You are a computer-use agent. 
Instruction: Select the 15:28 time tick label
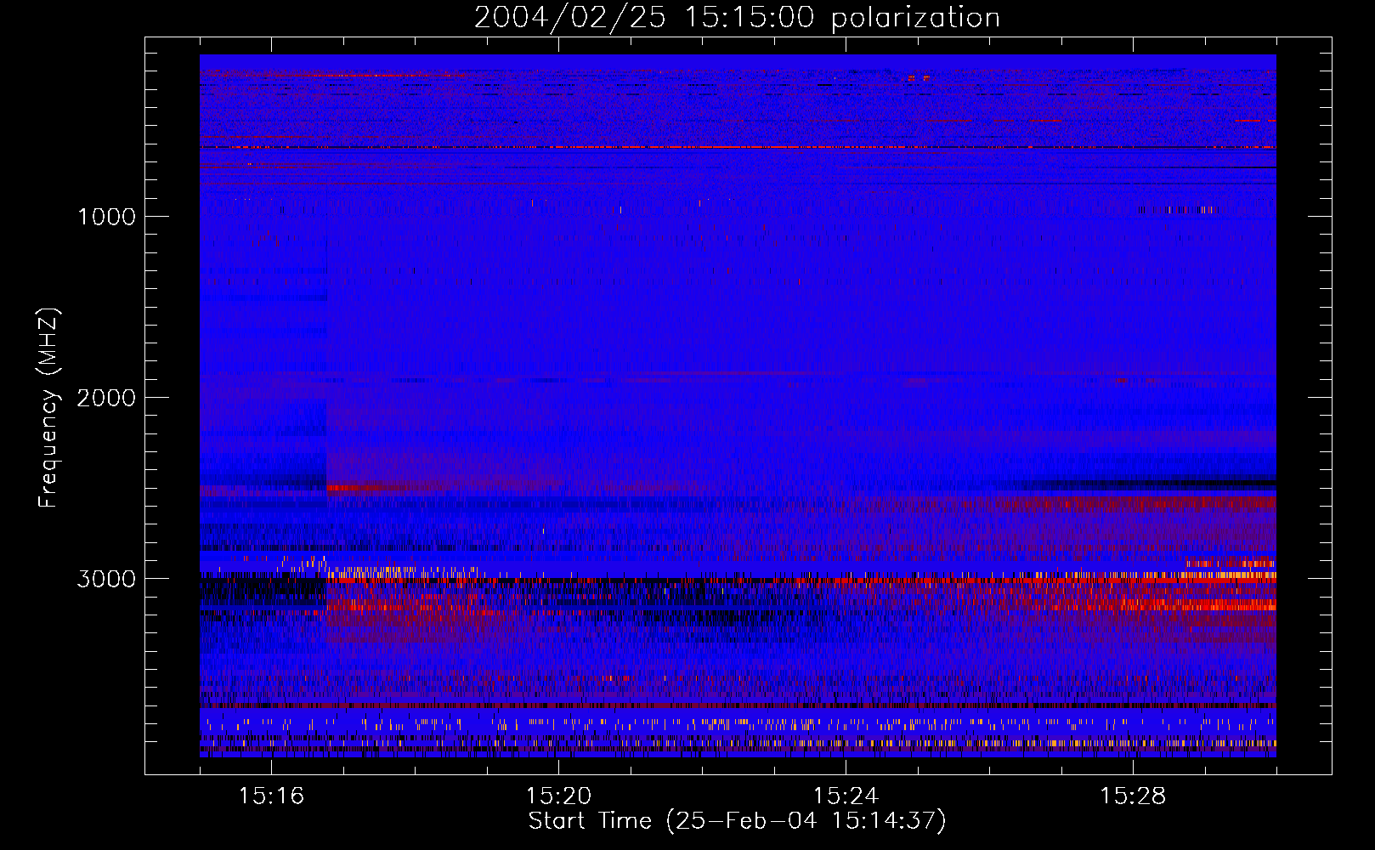[x=1133, y=796]
